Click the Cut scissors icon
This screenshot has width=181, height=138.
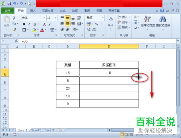pos(14,18)
